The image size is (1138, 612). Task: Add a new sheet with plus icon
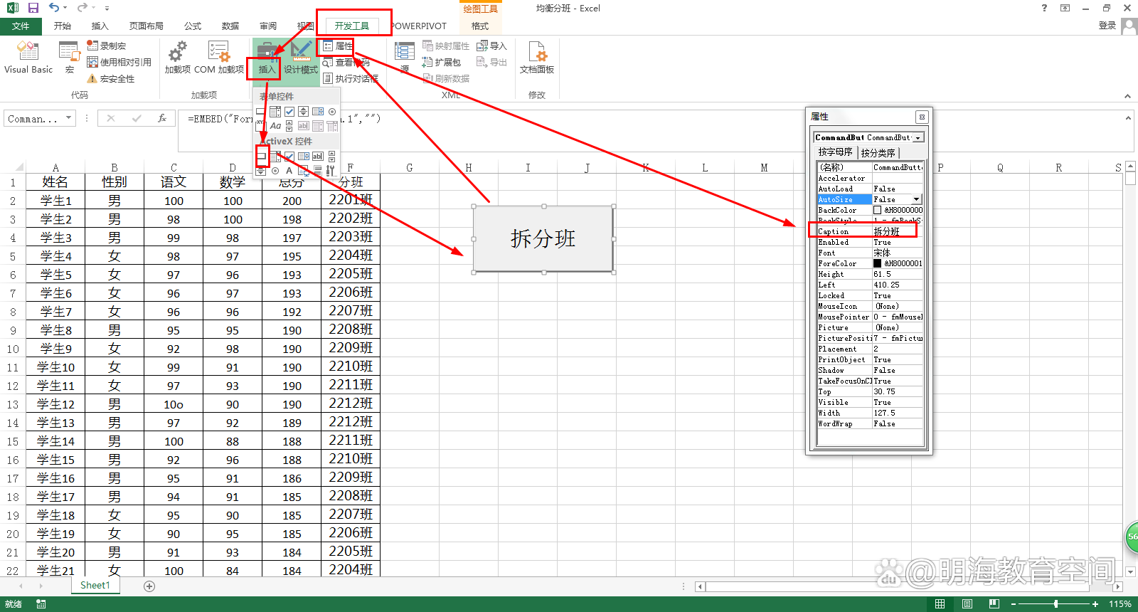149,586
